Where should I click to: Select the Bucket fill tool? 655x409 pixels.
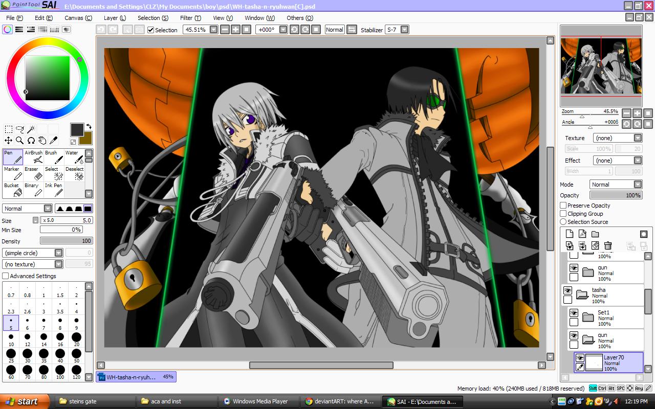coord(13,190)
